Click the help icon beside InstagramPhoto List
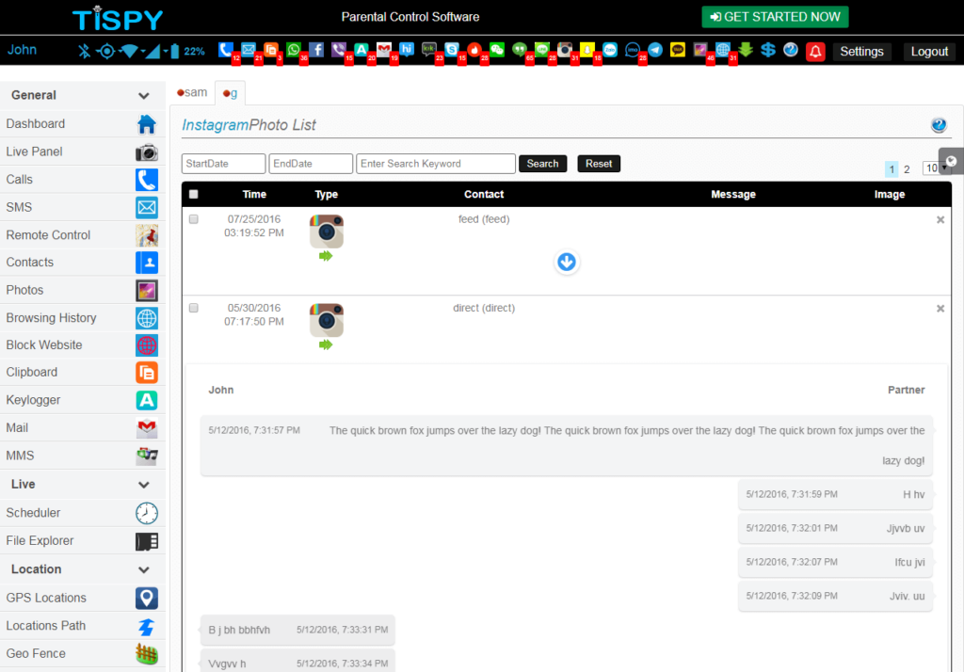964x672 pixels. 939,125
